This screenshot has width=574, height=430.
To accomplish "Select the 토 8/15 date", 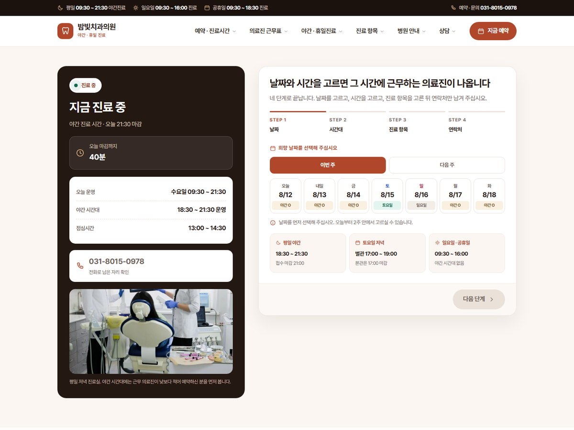I will coord(387,196).
